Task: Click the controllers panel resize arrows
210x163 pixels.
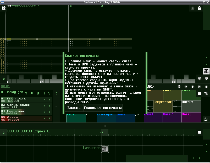Action: (x=56, y=93)
